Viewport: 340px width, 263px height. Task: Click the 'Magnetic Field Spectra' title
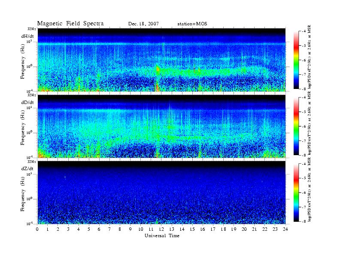click(70, 24)
